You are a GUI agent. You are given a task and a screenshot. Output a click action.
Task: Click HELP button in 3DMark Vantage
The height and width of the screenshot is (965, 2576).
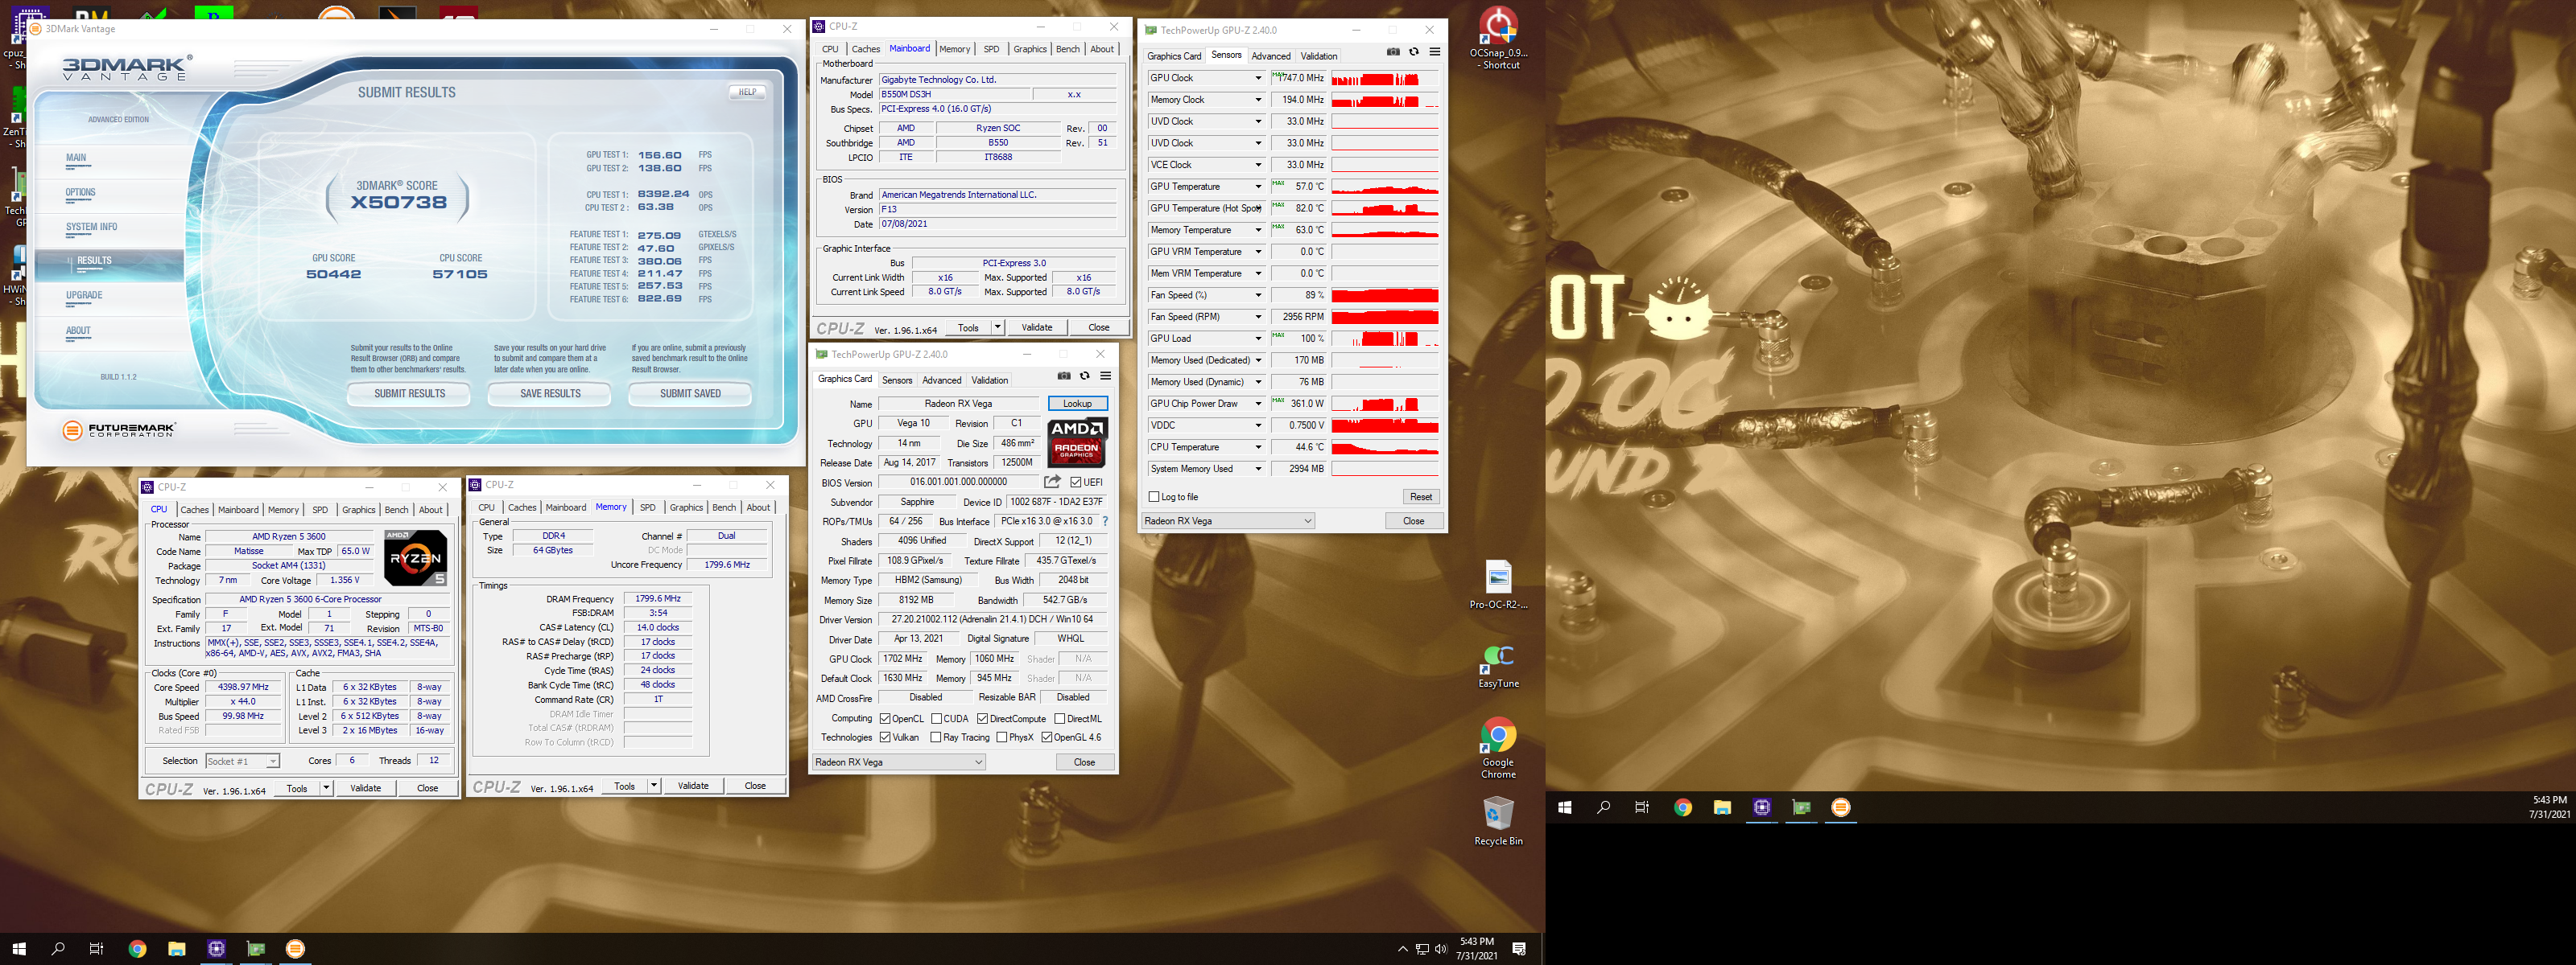pos(747,92)
